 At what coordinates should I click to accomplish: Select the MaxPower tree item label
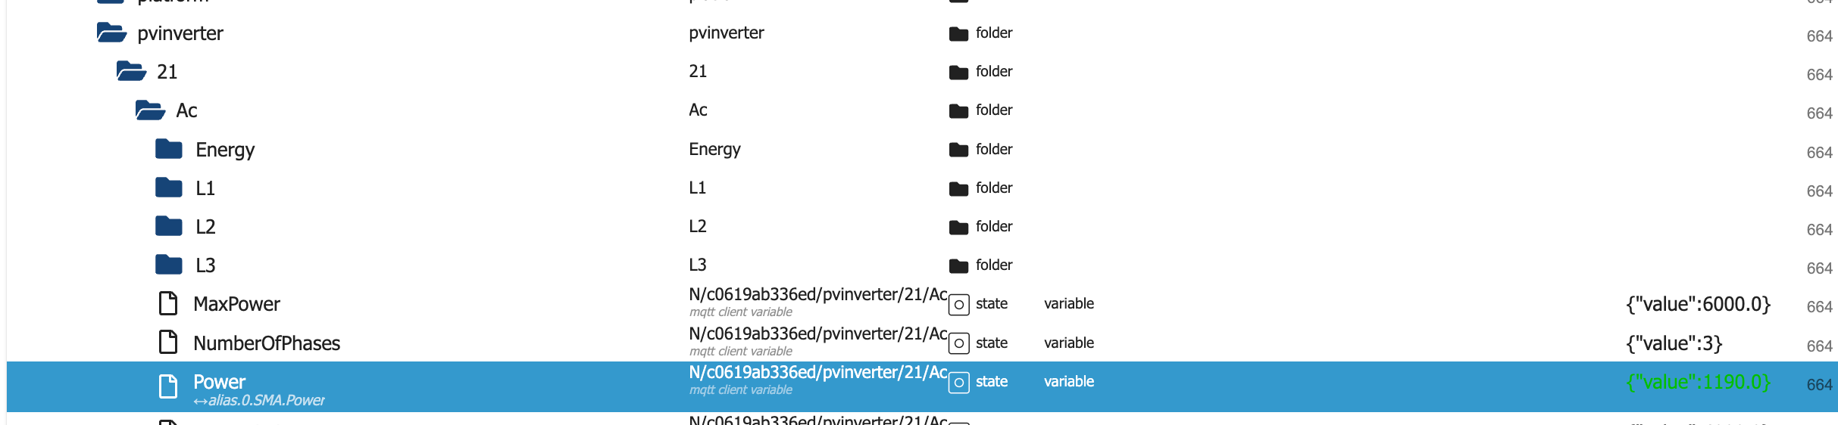click(x=236, y=304)
